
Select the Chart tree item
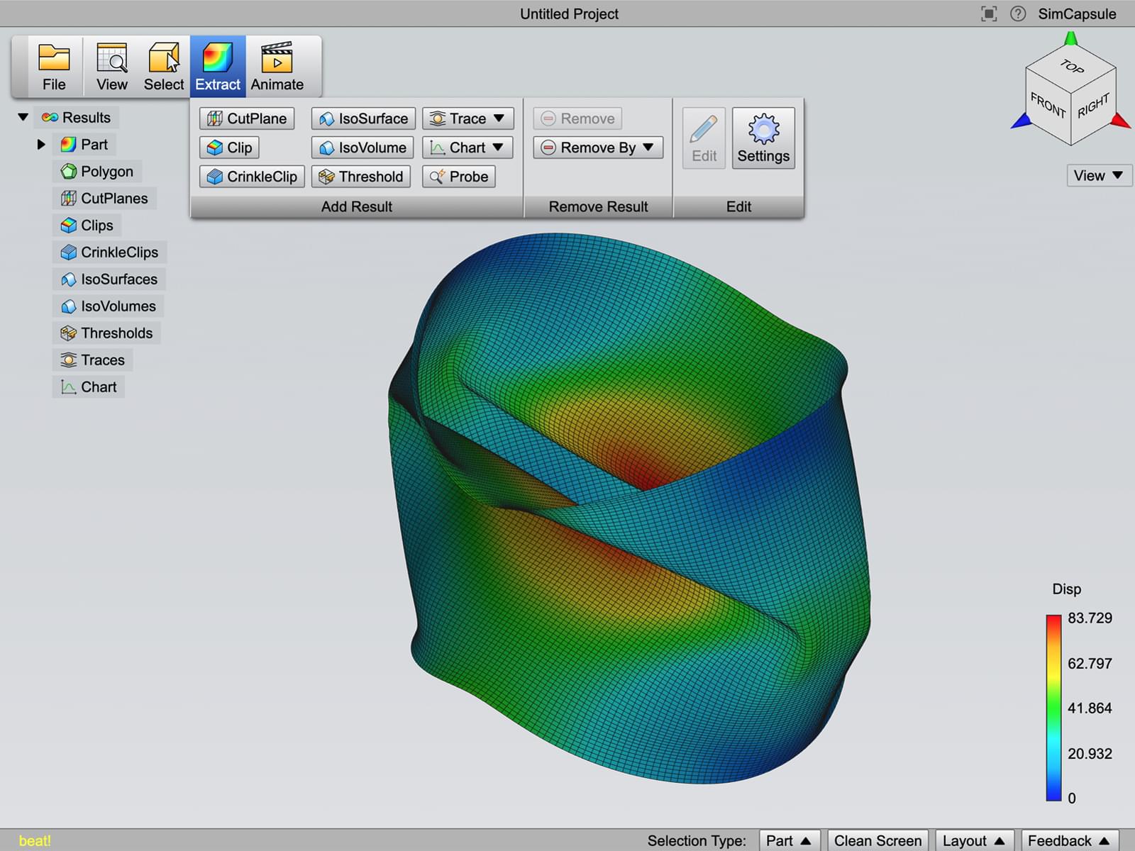89,387
